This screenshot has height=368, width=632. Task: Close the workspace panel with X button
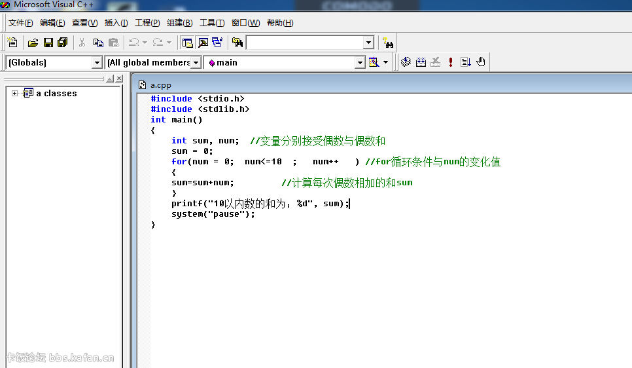click(x=119, y=79)
